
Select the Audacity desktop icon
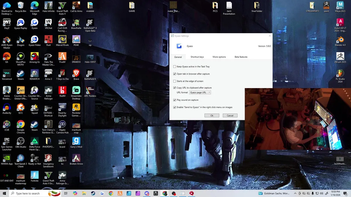click(x=7, y=109)
